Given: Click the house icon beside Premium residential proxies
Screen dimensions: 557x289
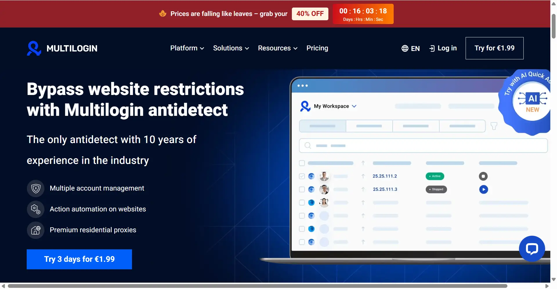Looking at the screenshot, I should pos(36,230).
